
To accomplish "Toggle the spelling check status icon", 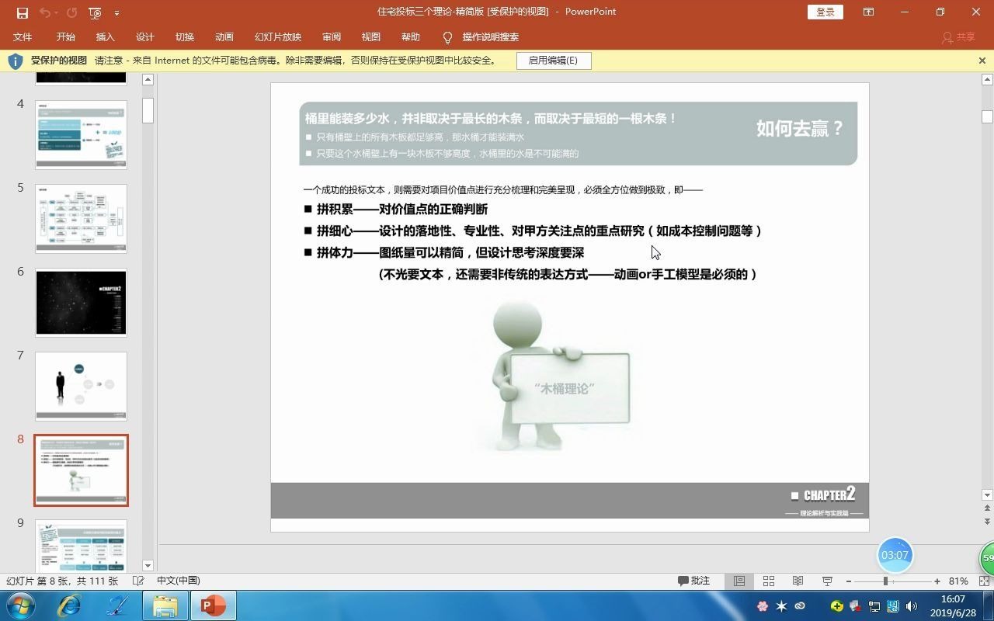I will pyautogui.click(x=138, y=580).
